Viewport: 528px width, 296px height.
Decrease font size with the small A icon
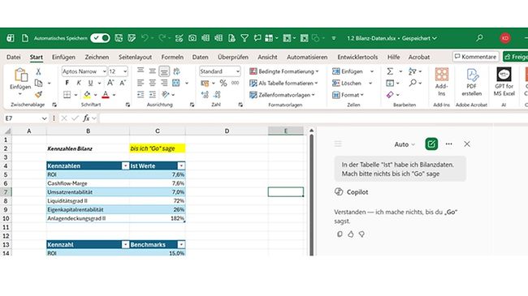pos(123,83)
